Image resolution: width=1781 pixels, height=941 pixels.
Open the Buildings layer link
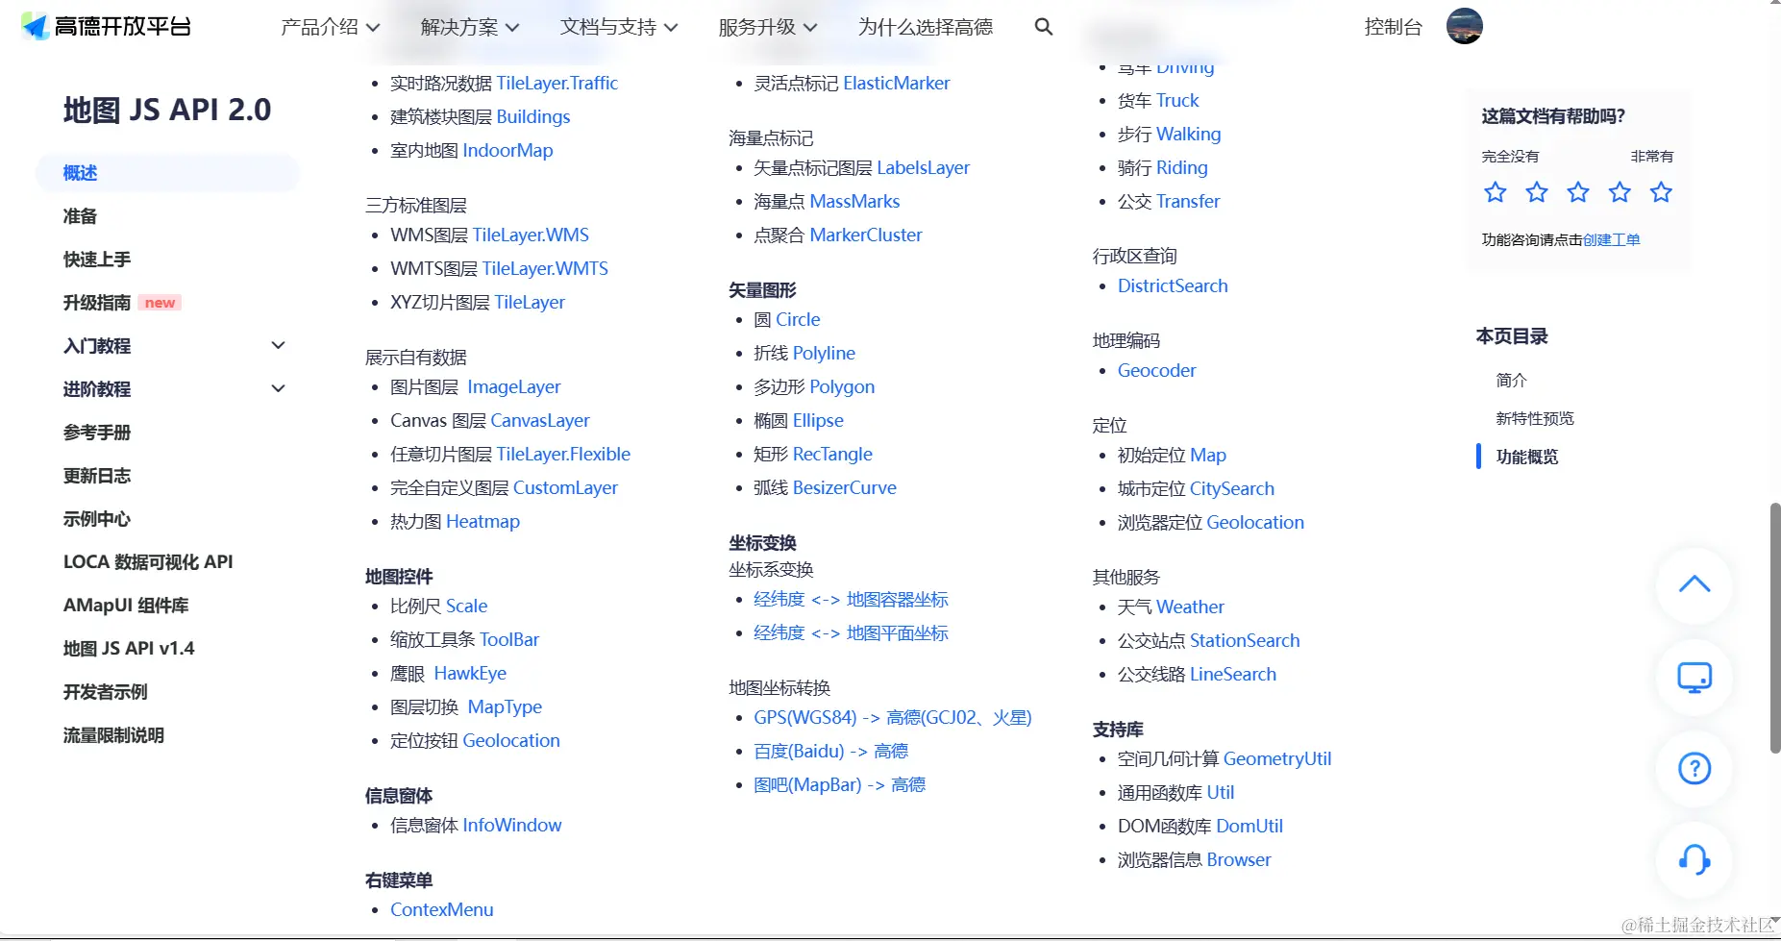point(533,116)
